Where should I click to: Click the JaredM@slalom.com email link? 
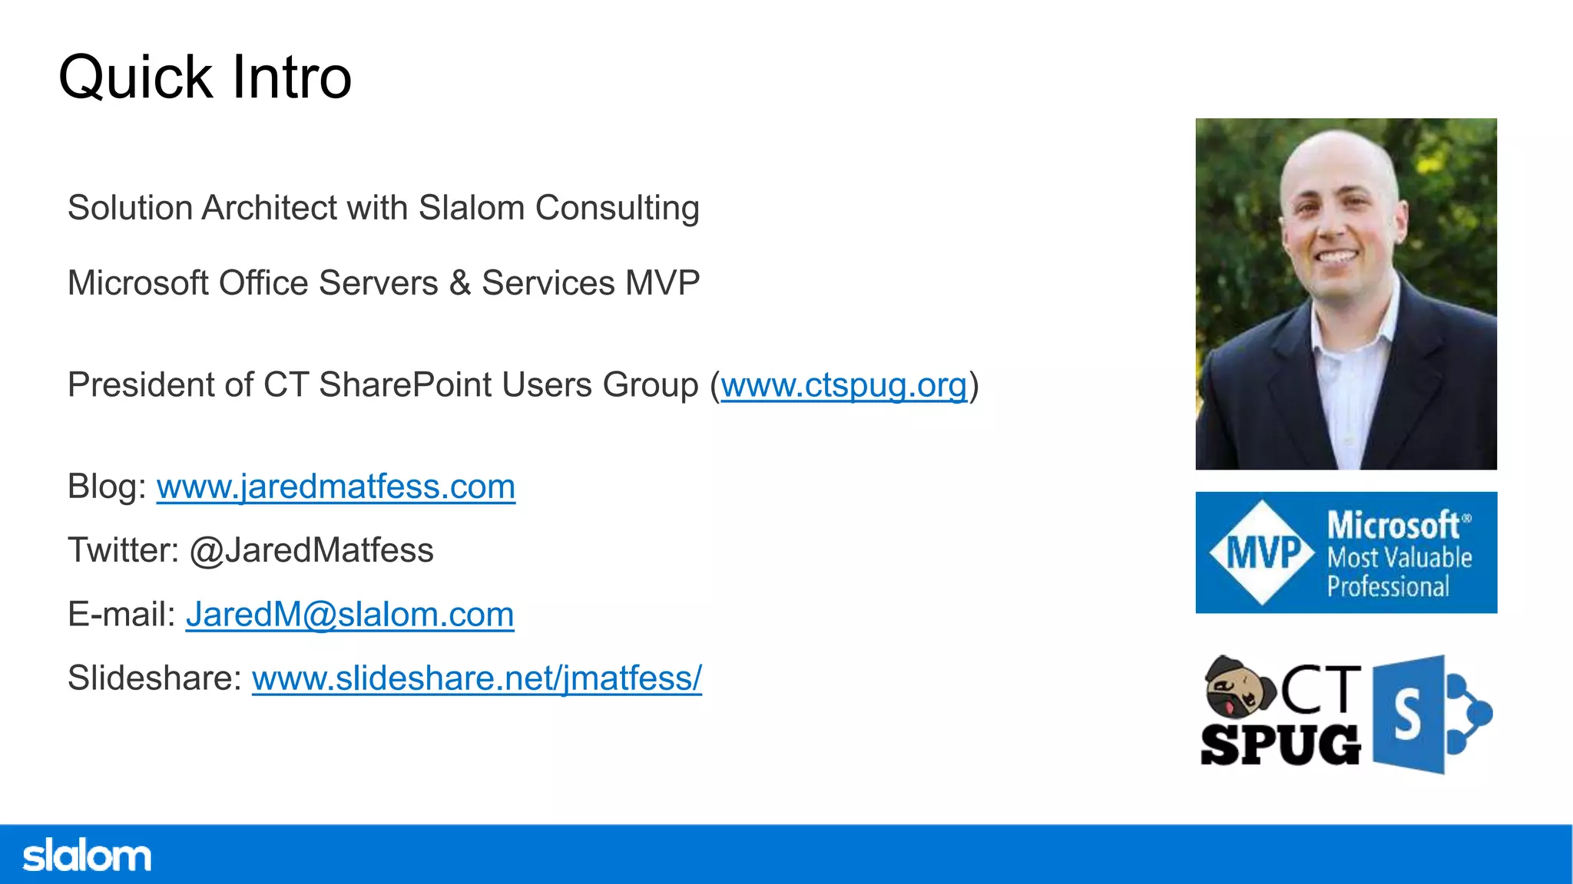(x=349, y=615)
